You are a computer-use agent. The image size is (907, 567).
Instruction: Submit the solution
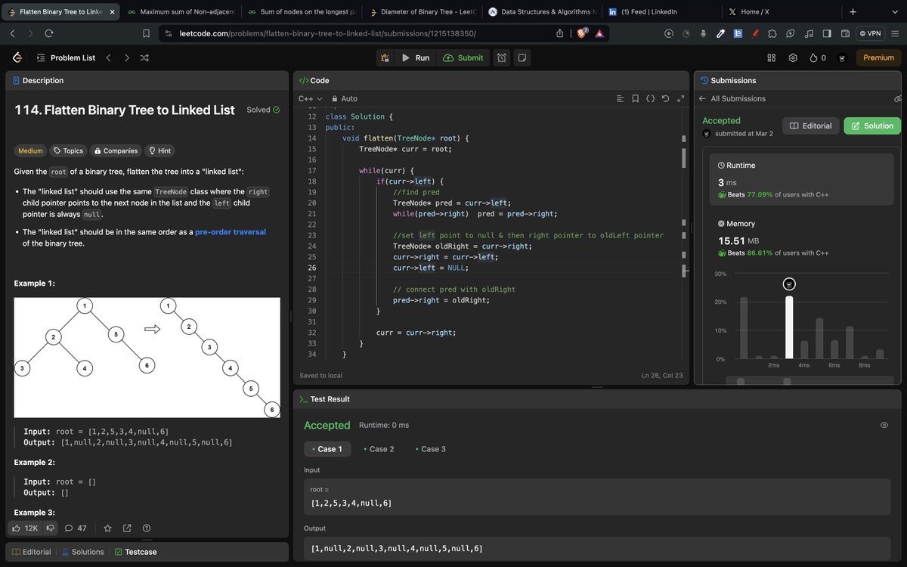click(x=463, y=57)
